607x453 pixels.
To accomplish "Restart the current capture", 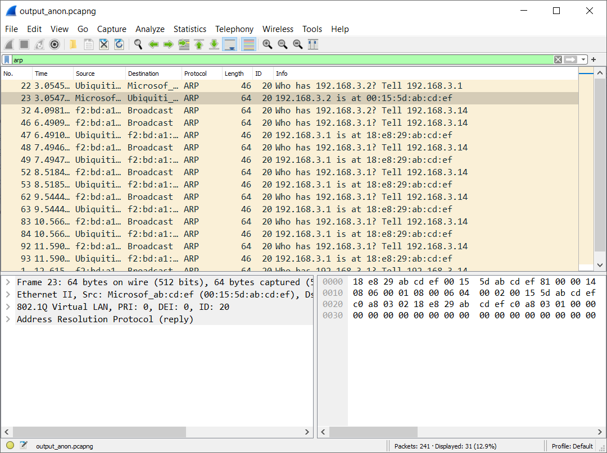I will click(39, 44).
